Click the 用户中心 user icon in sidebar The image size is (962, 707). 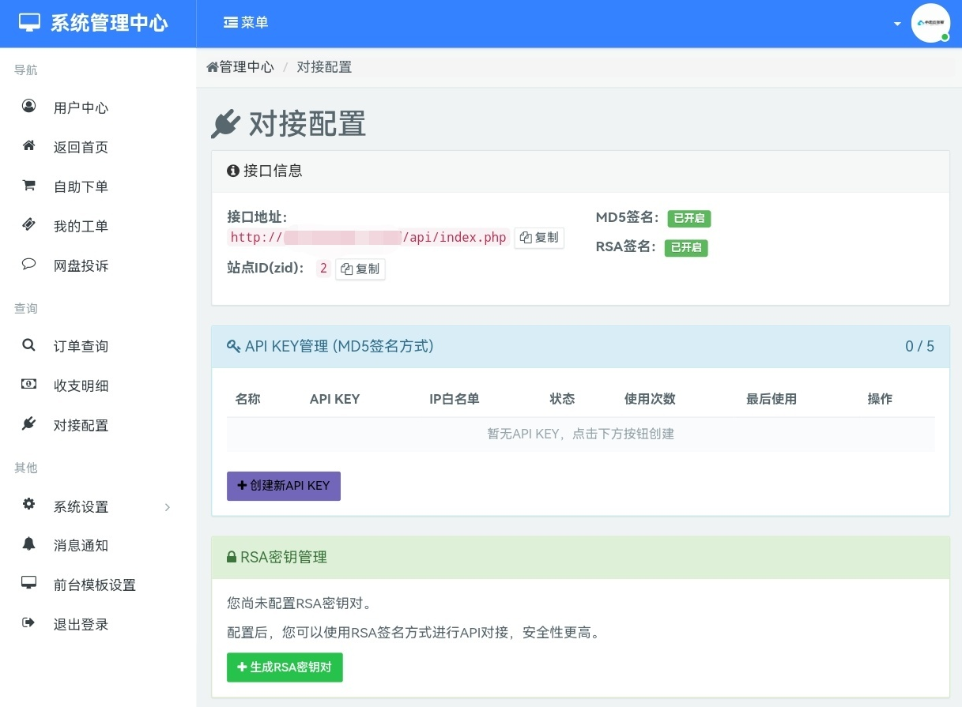(28, 106)
